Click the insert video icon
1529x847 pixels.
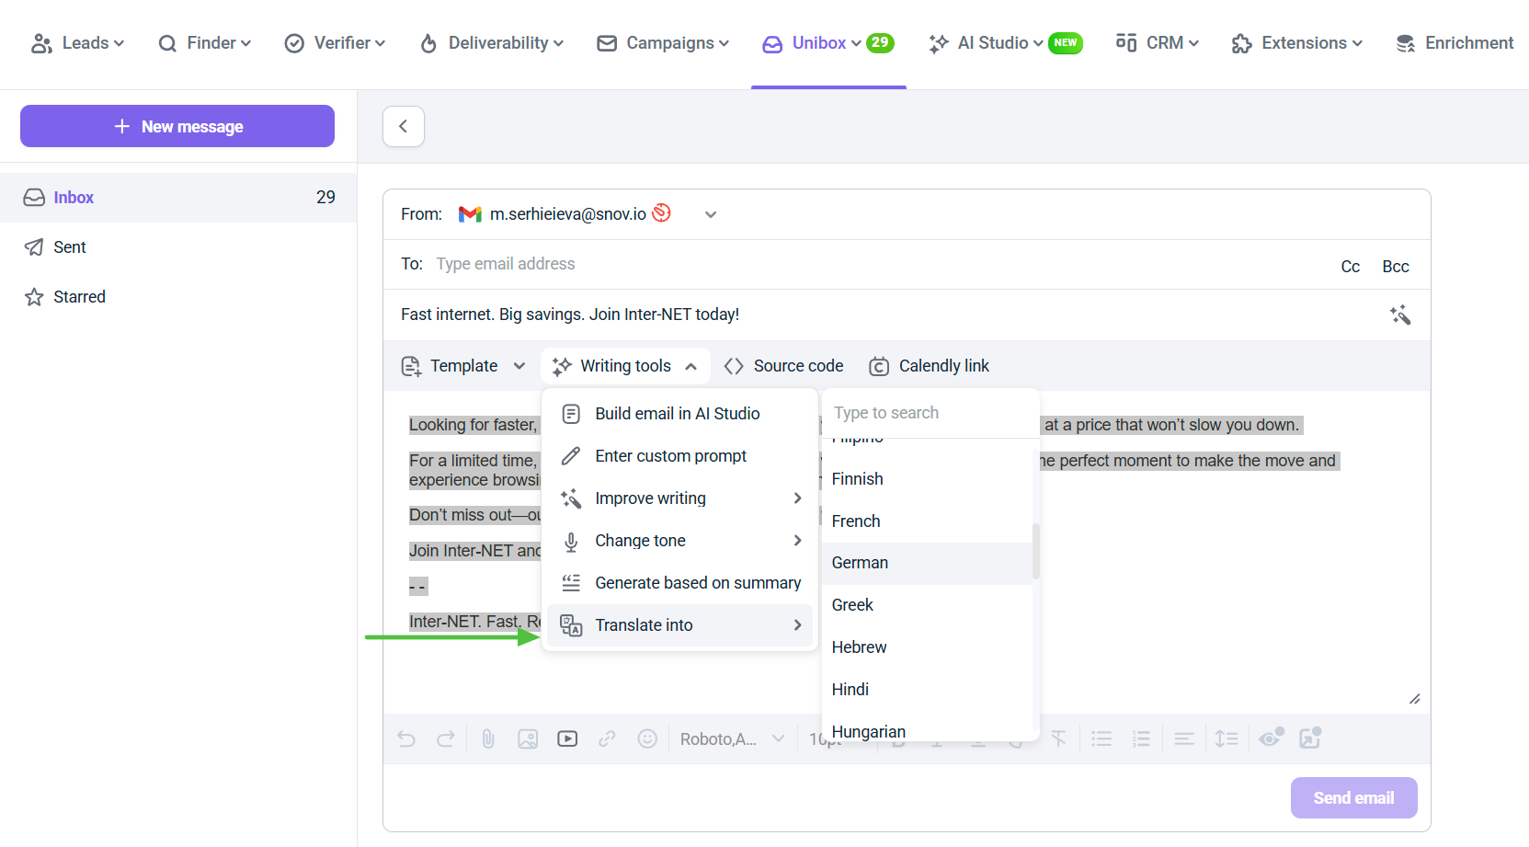pos(567,738)
